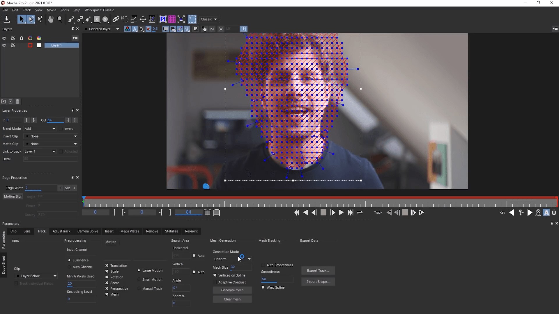559x314 pixels.
Task: Select the Edit Mesh tool
Action: point(152,19)
